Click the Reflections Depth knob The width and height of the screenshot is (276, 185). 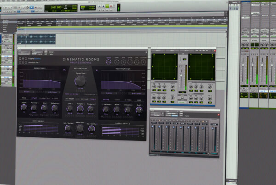tap(24, 107)
